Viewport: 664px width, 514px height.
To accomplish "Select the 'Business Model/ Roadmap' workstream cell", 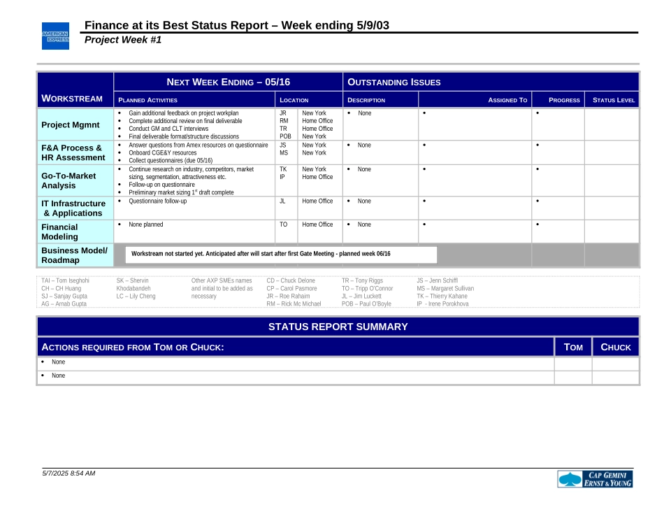I will (75, 255).
